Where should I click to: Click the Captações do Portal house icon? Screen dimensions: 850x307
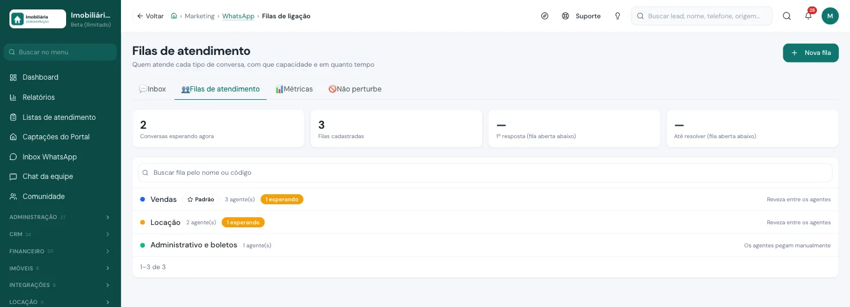click(14, 137)
